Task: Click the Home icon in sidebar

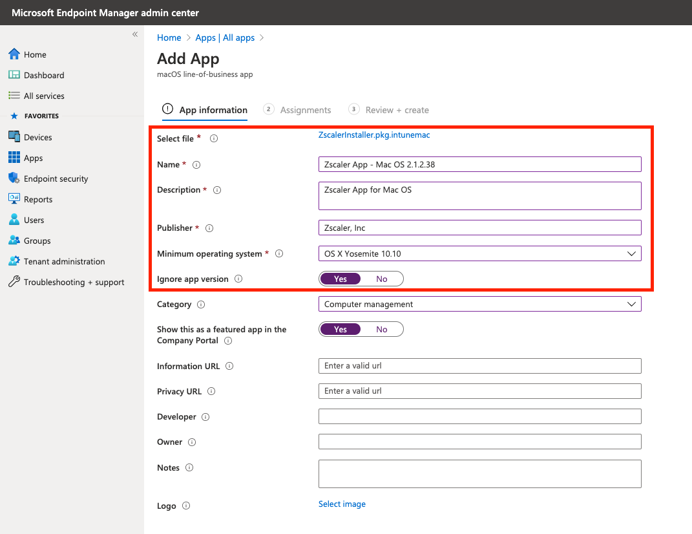Action: pyautogui.click(x=14, y=54)
